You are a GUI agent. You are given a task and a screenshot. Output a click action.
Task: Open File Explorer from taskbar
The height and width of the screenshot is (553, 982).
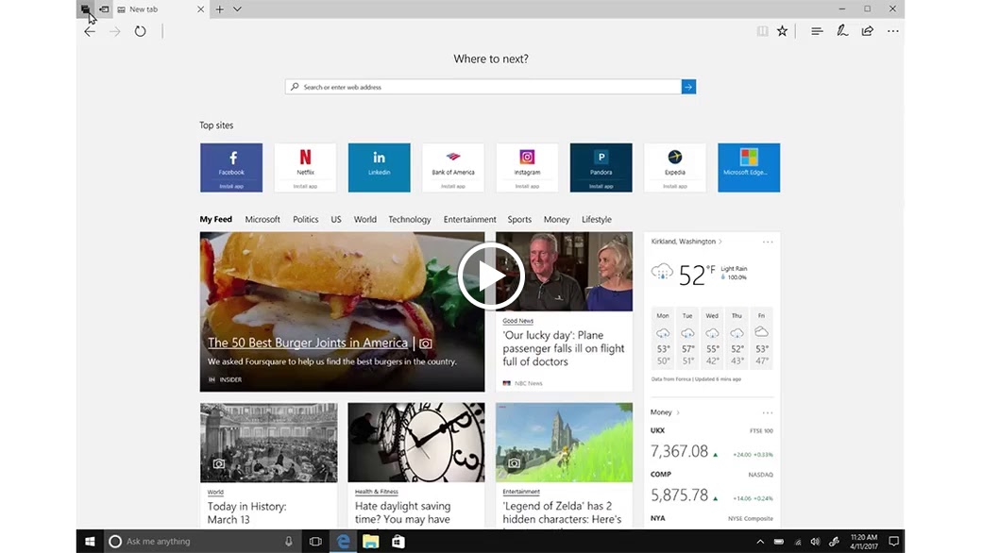[x=371, y=542]
